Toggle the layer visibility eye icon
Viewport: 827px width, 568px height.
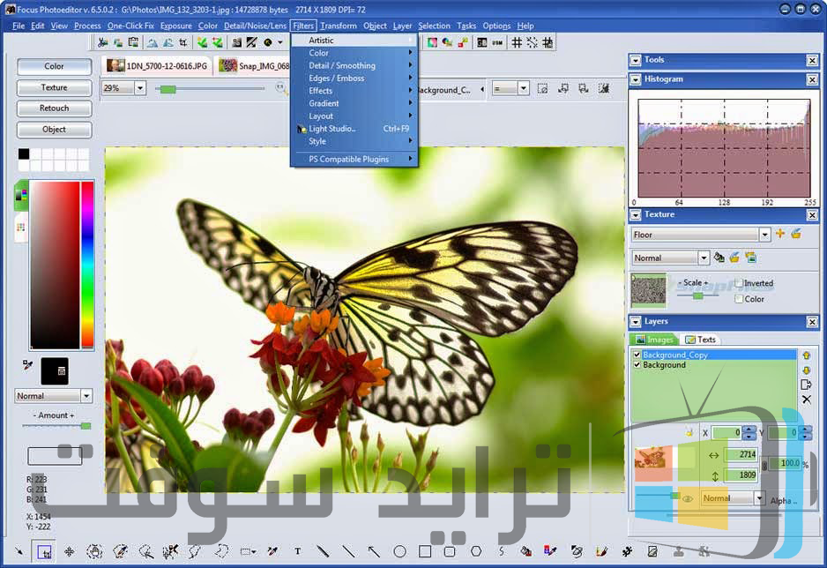(687, 498)
